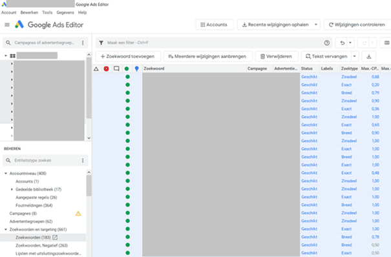The width and height of the screenshot is (391, 257).
Task: Collapse Zoekwoorden en targeting (661)
Action: pyautogui.click(x=6, y=229)
